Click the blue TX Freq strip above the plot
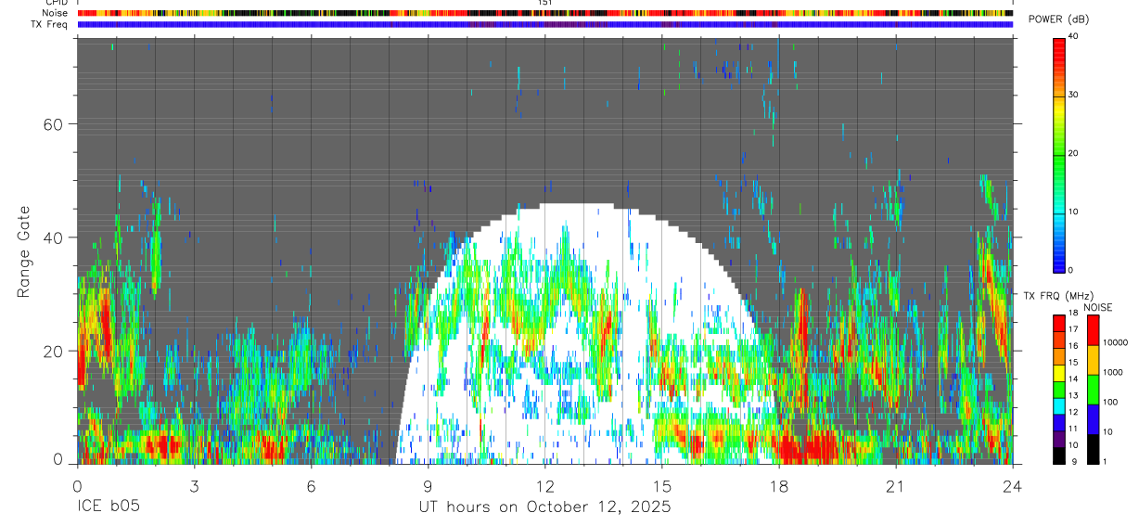This screenshot has width=1139, height=526. [x=544, y=24]
